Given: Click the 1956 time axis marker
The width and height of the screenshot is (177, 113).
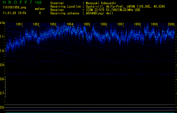Looking at the screenshot, I should click(104, 24).
